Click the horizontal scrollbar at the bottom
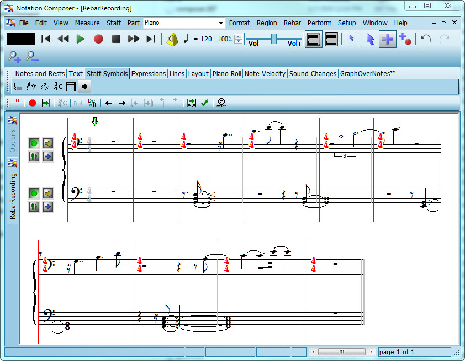The image size is (465, 361). click(341, 351)
